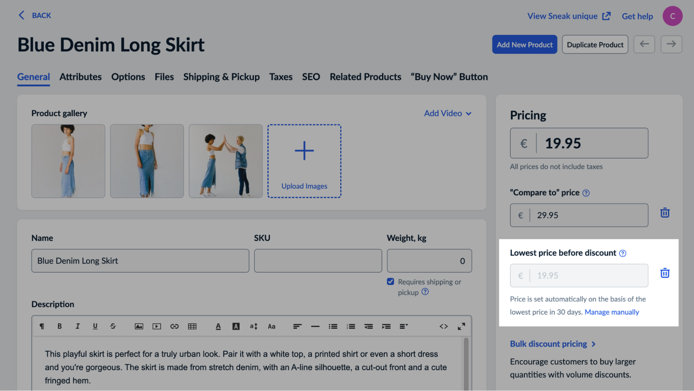Screen dimensions: 694x391
Task: Open the "Buy Now" Button tab
Action: (x=449, y=77)
